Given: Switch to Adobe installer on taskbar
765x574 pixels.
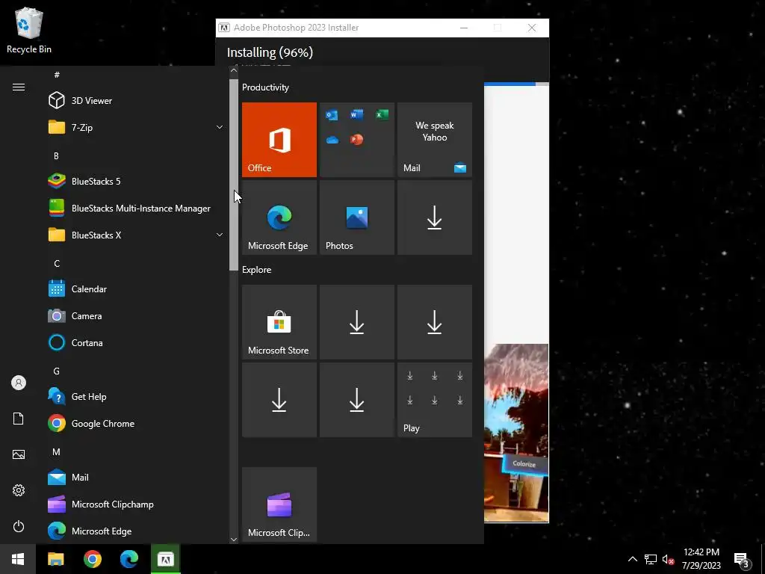Looking at the screenshot, I should (x=166, y=559).
